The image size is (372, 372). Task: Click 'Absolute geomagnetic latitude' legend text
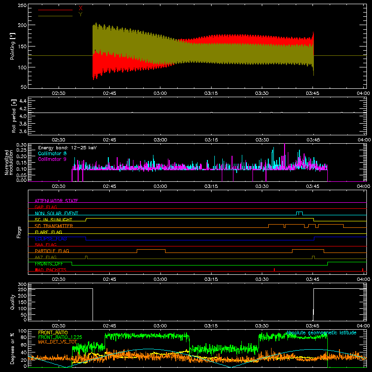tap(321, 332)
